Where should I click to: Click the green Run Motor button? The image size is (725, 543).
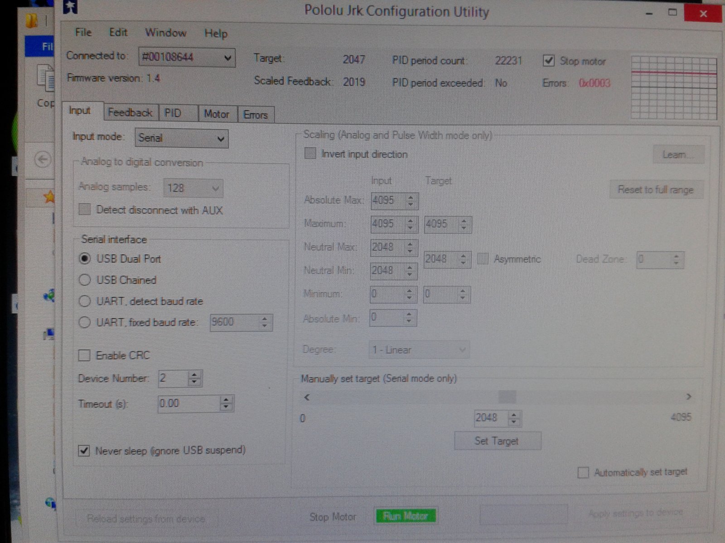[406, 516]
